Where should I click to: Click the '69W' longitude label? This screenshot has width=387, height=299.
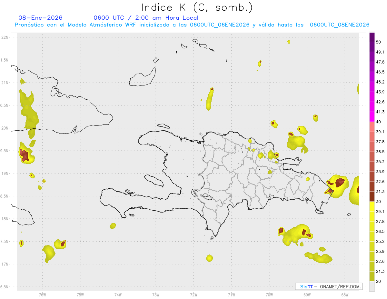pos(307,294)
